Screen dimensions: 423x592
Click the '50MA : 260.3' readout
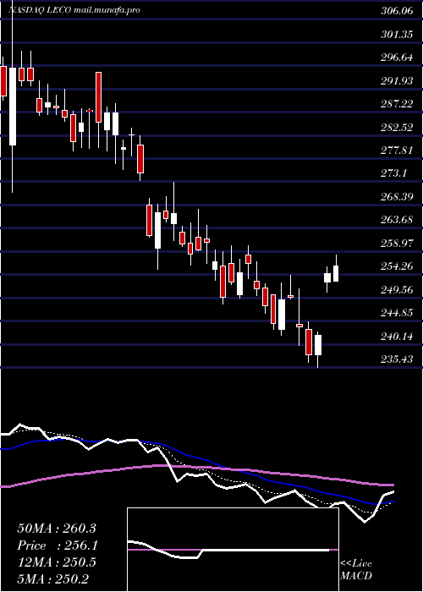pos(57,529)
